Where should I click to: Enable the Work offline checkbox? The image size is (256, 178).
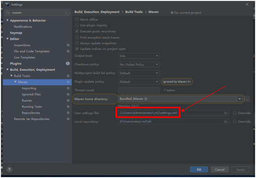click(77, 19)
